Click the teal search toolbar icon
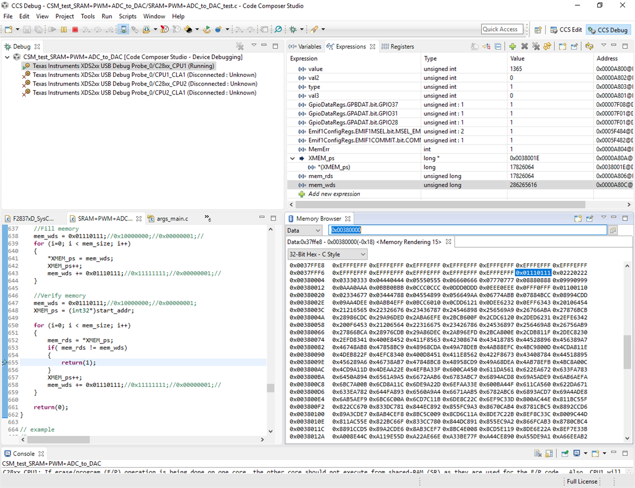Viewport: 635px width, 488px height. (278, 29)
